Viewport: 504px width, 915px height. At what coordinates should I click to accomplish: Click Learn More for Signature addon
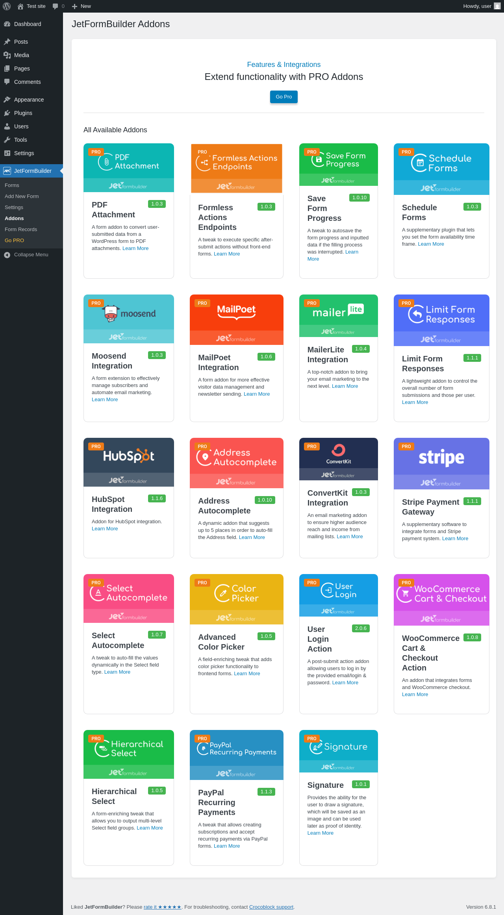click(321, 833)
